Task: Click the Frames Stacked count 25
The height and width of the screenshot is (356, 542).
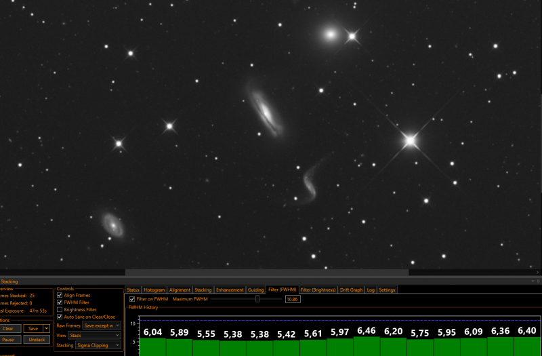Action: [x=32, y=296]
